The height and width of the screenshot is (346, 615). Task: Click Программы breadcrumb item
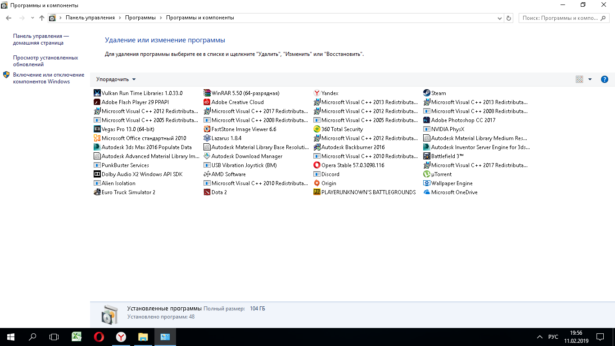(x=140, y=18)
